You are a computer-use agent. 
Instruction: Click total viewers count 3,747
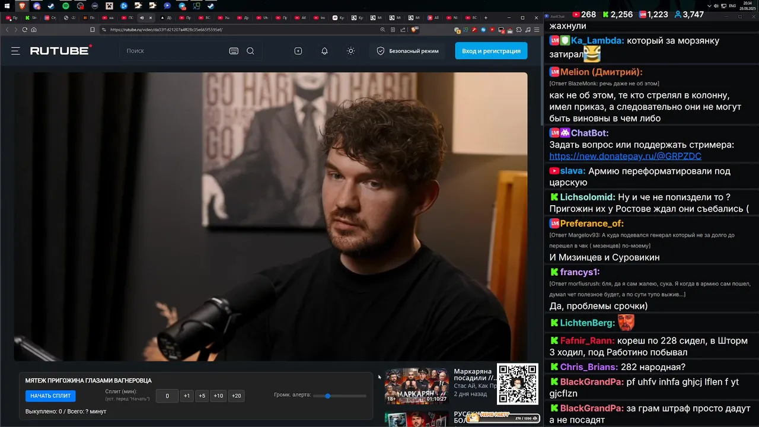click(x=689, y=14)
